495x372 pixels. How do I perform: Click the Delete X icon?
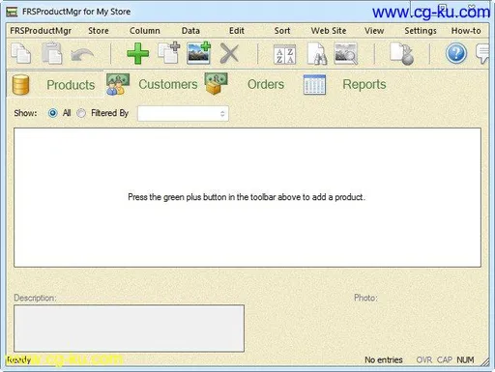(229, 53)
